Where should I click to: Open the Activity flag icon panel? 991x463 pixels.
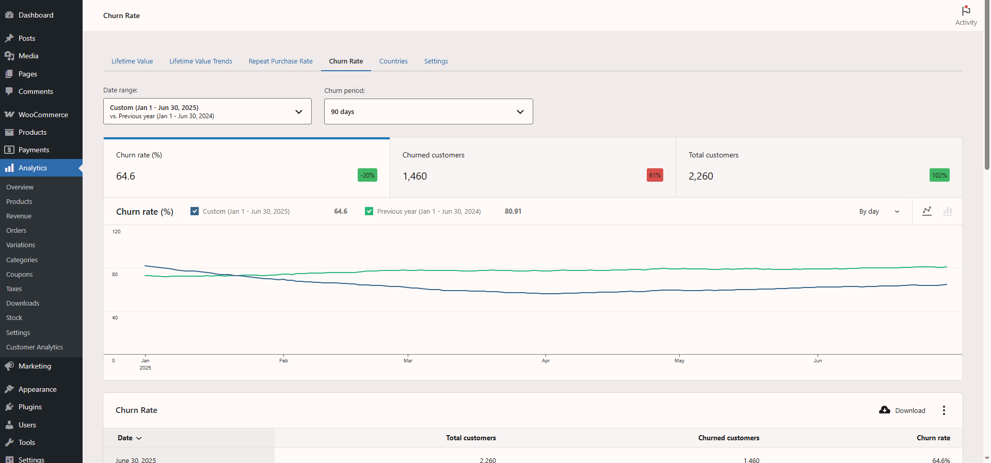(966, 11)
